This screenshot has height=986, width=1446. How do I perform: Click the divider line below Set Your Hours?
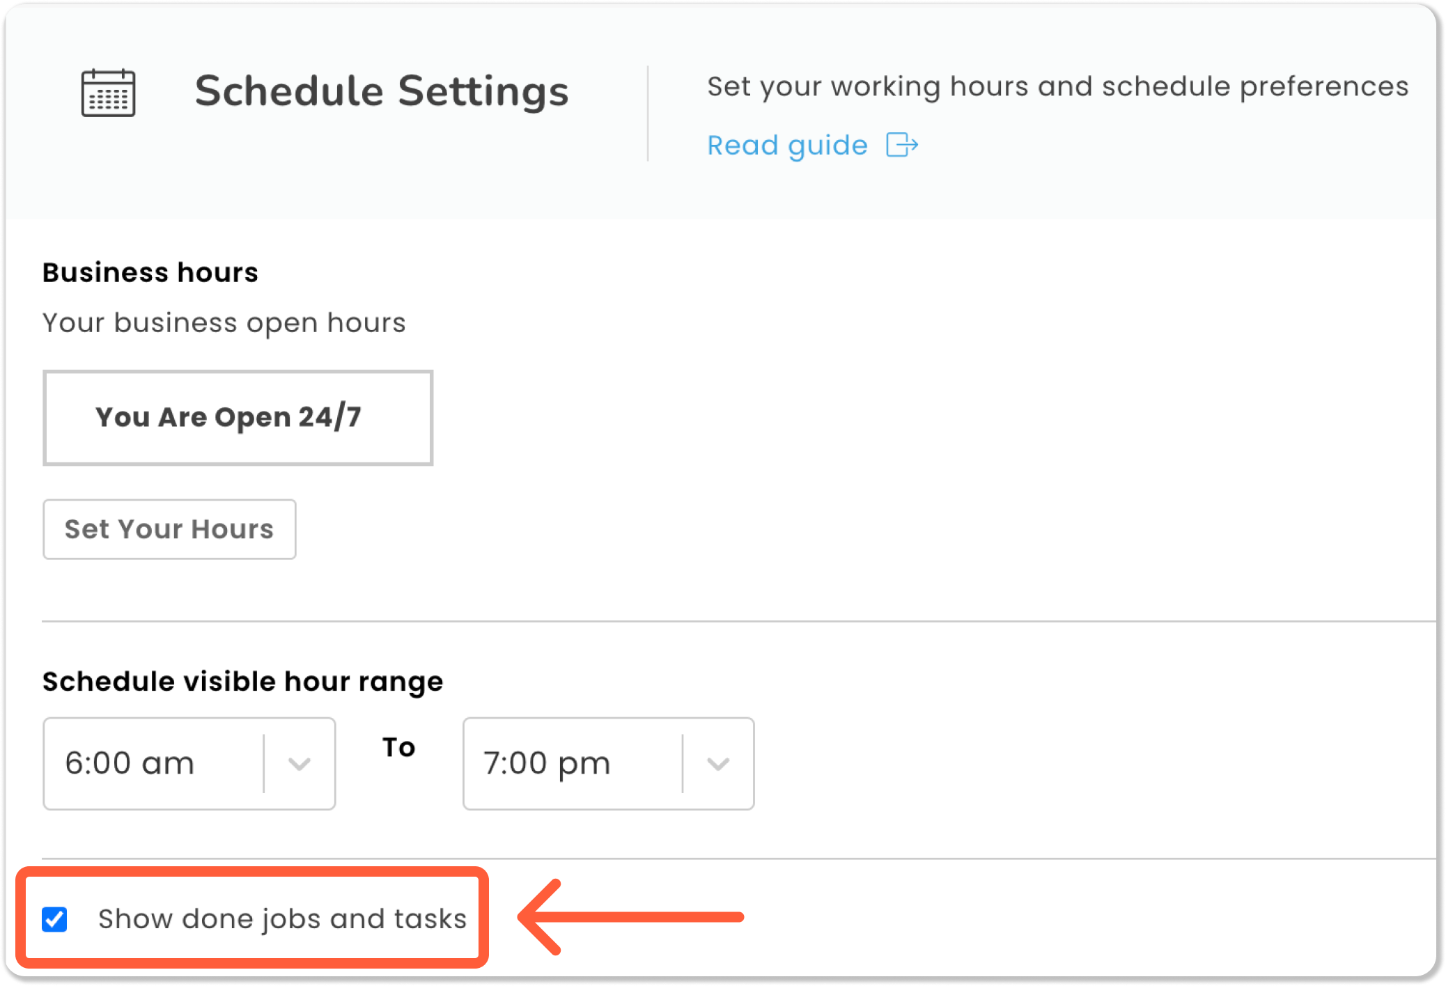click(x=738, y=620)
